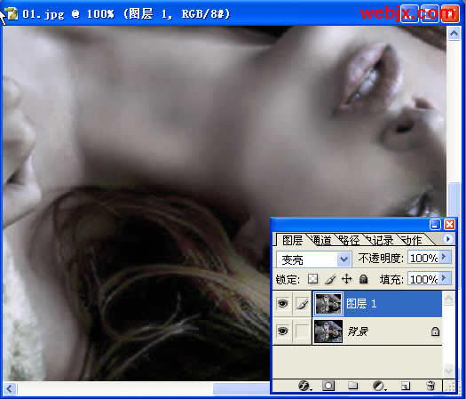Hide 背景 layer with eye icon

coord(282,331)
